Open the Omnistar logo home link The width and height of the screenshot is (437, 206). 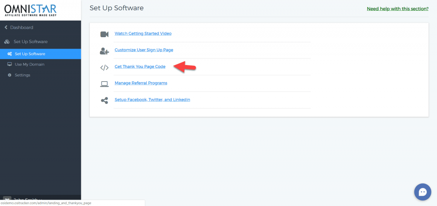pos(30,10)
